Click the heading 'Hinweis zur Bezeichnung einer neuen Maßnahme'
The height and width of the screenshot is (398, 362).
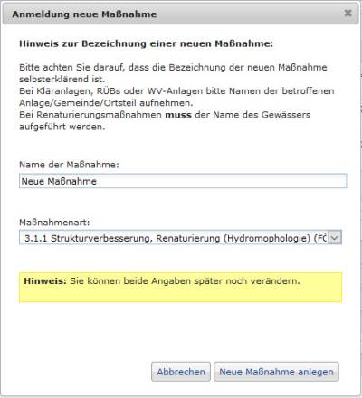[x=146, y=43]
